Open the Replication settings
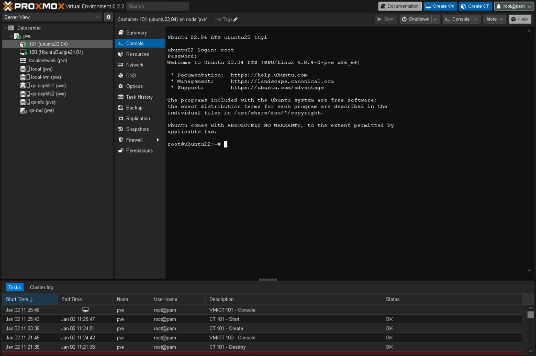The image size is (536, 356). point(138,119)
